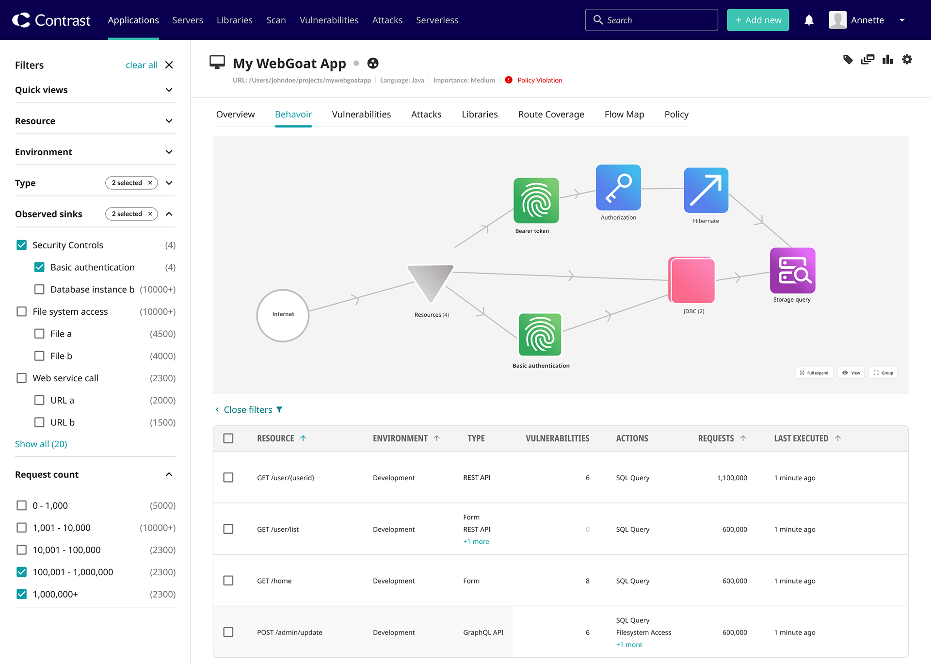Screen dimensions: 931x665
Task: Click the notifications bell icon
Action: [809, 20]
